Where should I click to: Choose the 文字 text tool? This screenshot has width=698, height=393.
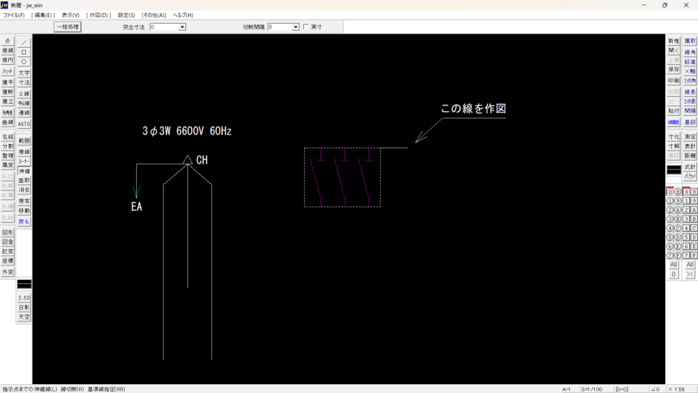(x=24, y=72)
